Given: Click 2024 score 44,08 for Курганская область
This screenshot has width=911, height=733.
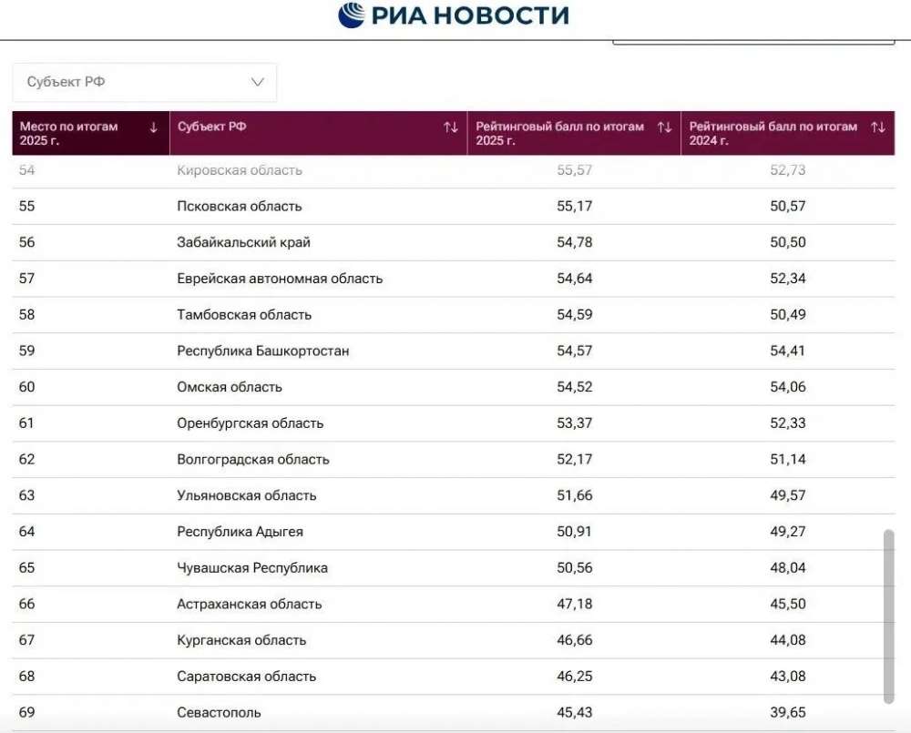Looking at the screenshot, I should click(788, 640).
